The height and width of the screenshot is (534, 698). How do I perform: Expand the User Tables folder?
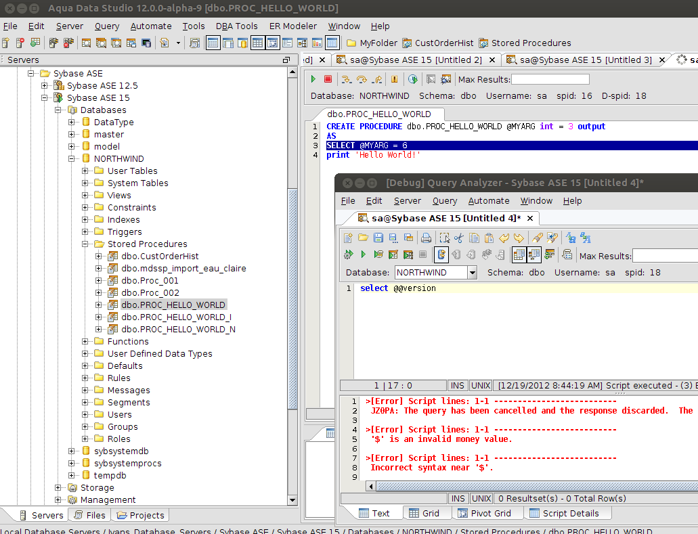click(x=85, y=171)
